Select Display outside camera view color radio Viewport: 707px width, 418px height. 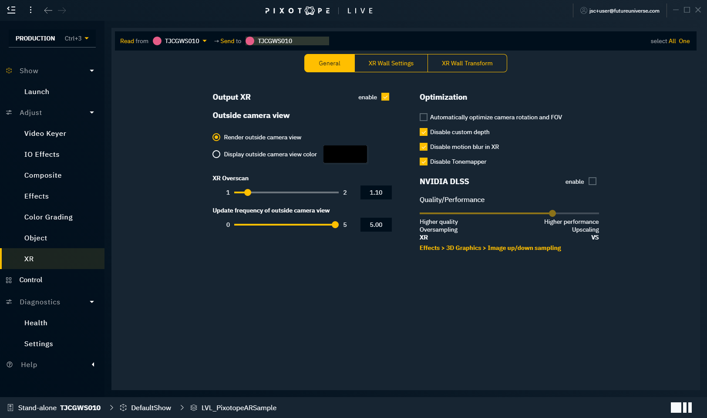pyautogui.click(x=216, y=154)
